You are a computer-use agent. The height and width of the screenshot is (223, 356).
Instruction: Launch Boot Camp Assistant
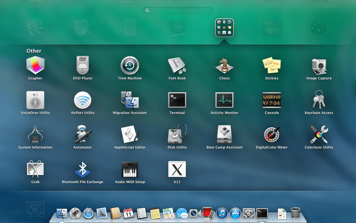(x=224, y=135)
